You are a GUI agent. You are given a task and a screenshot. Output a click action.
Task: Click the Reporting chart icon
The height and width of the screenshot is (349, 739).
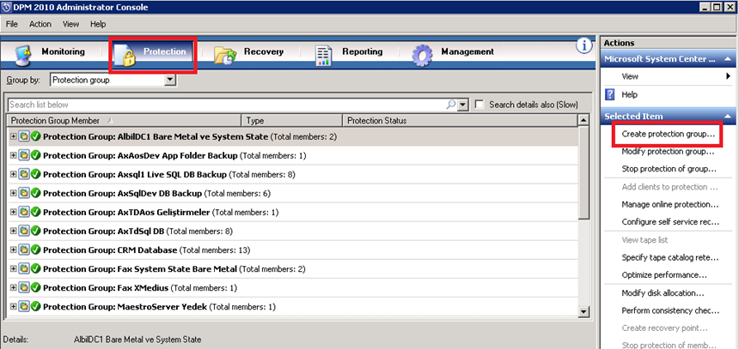324,56
